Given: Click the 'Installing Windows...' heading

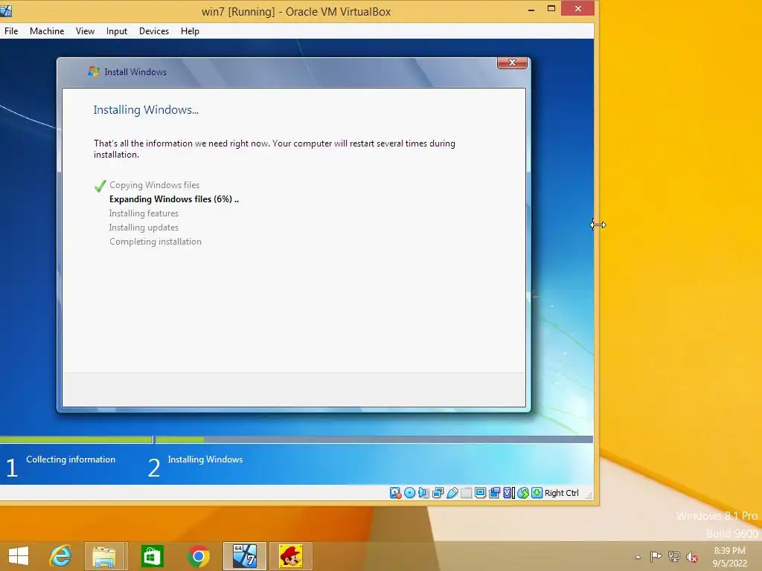Looking at the screenshot, I should click(146, 110).
